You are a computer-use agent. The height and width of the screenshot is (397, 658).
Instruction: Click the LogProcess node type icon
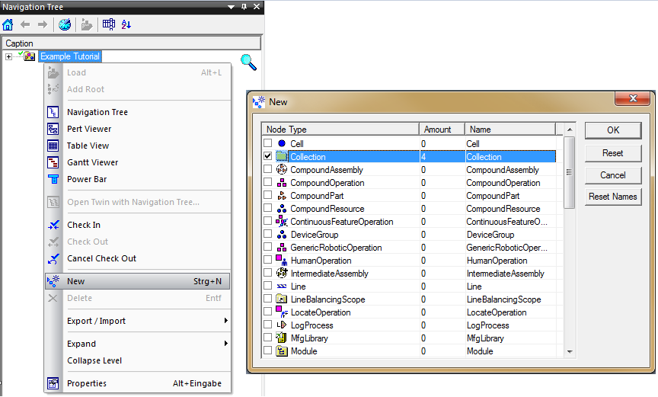[282, 325]
